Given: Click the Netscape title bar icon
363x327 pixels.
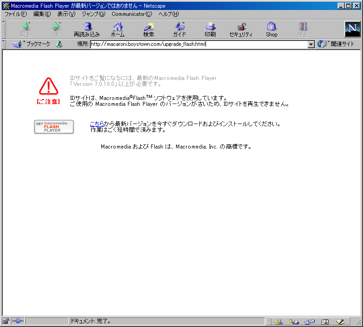Looking at the screenshot, I should pyautogui.click(x=6, y=6).
